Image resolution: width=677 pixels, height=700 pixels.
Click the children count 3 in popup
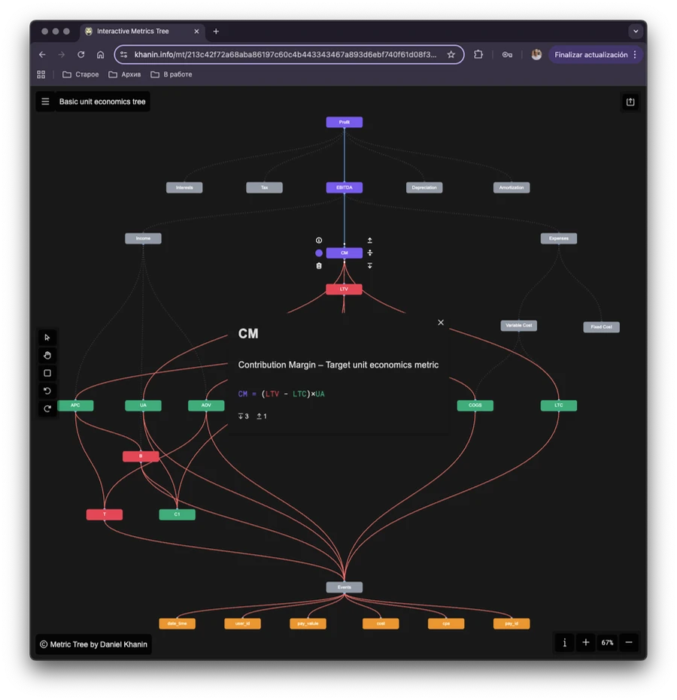coord(244,416)
